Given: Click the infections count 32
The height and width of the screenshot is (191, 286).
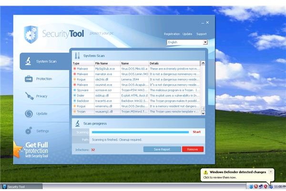Looking at the screenshot, I should click(x=93, y=150).
